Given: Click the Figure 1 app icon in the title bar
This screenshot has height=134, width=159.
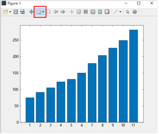Looking at the screenshot, I should click(x=4, y=3).
